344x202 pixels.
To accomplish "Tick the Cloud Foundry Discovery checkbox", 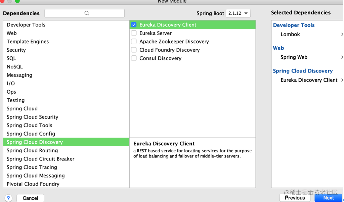I will (134, 50).
